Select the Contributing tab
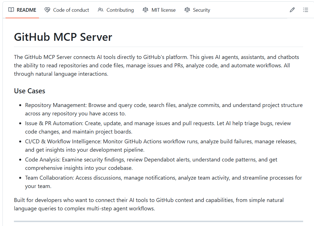 (x=116, y=10)
